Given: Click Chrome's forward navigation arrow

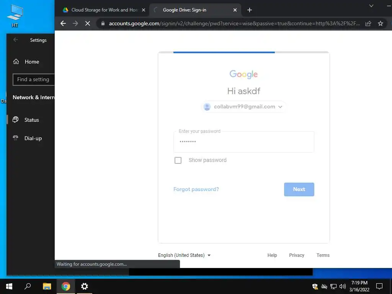Looking at the screenshot, I should pos(75,23).
